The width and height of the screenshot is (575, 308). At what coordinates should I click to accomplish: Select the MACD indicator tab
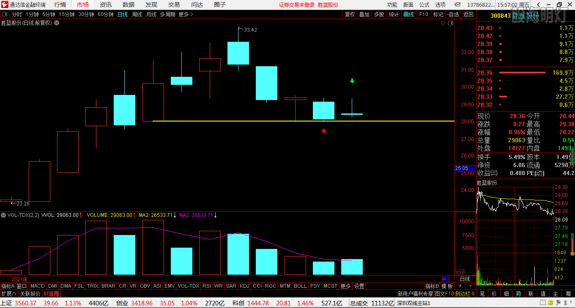point(38,286)
